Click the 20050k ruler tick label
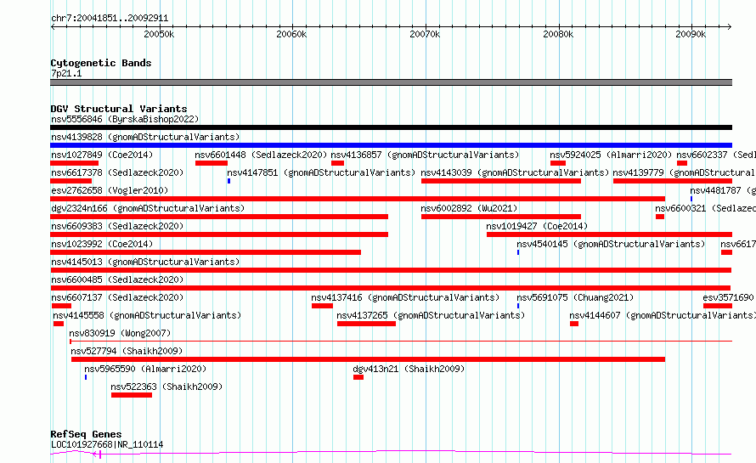The image size is (756, 463). [x=159, y=34]
